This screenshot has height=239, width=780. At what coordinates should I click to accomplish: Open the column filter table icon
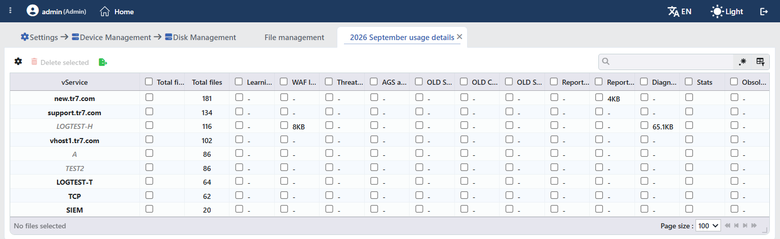(760, 62)
